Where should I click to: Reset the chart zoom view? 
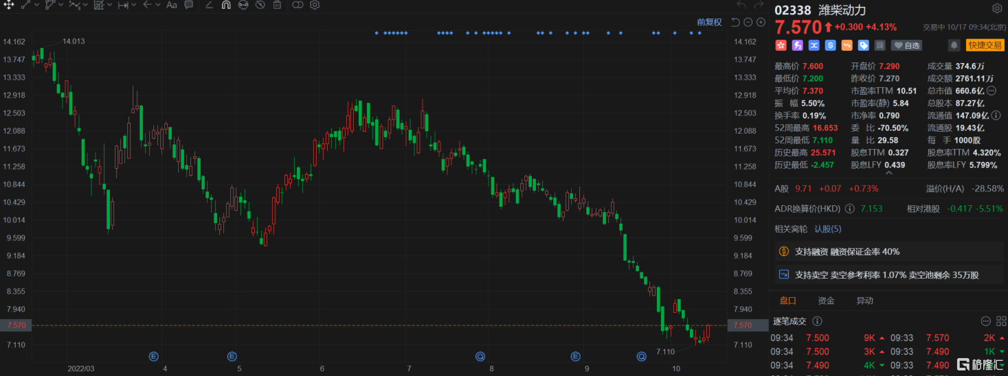point(735,22)
